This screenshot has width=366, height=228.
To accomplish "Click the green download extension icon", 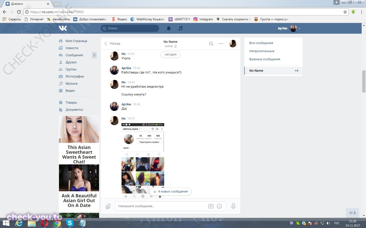I will tap(353, 12).
